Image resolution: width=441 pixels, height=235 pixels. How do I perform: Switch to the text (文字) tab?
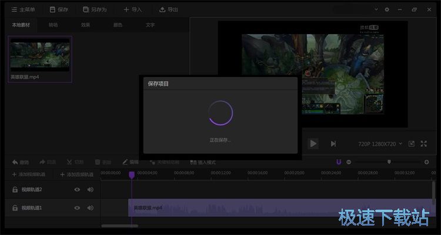150,25
